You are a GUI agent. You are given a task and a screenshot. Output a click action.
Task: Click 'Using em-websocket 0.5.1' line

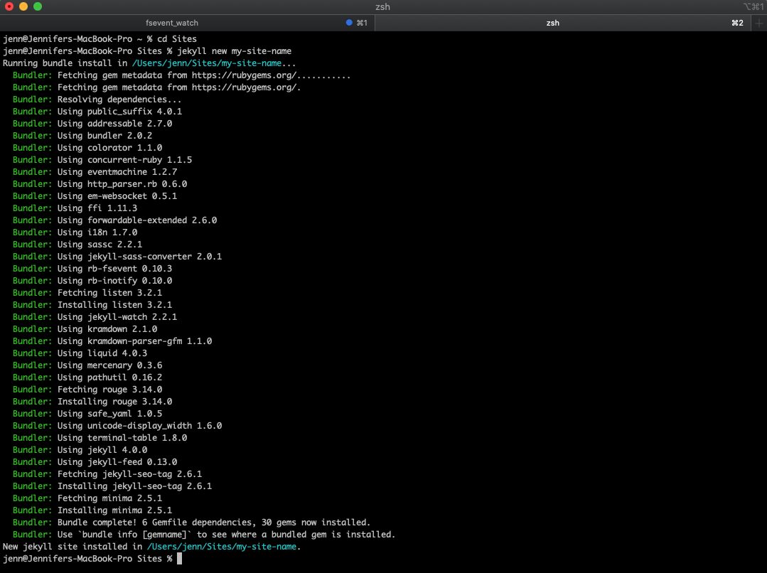pos(117,196)
